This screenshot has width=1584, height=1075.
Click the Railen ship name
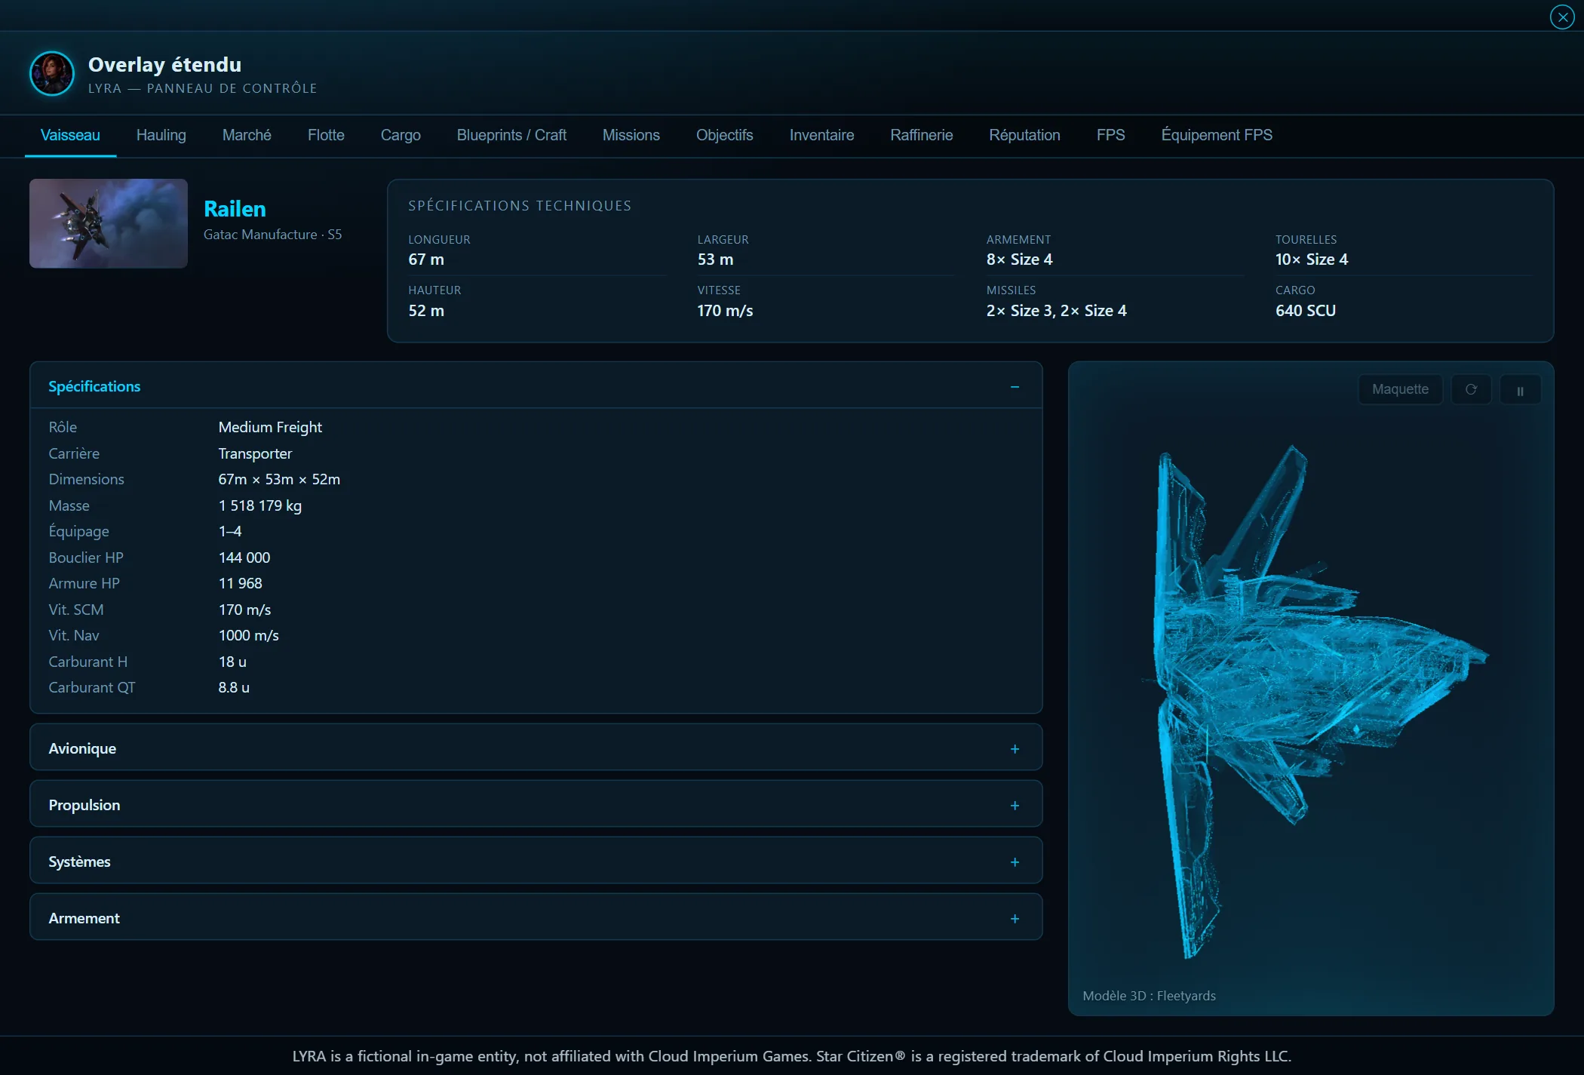[x=235, y=209]
